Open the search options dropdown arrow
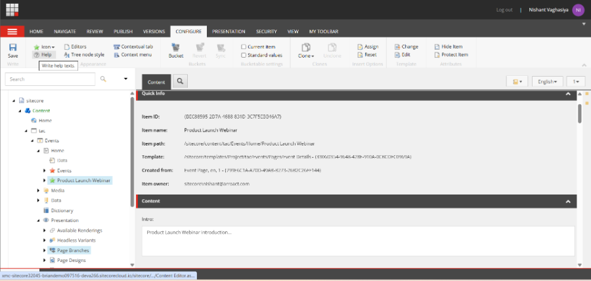This screenshot has height=281, width=591. coord(125,79)
